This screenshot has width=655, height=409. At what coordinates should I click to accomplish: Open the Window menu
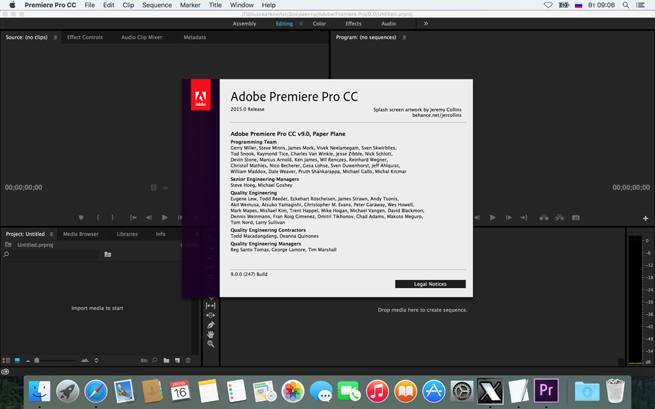[242, 5]
